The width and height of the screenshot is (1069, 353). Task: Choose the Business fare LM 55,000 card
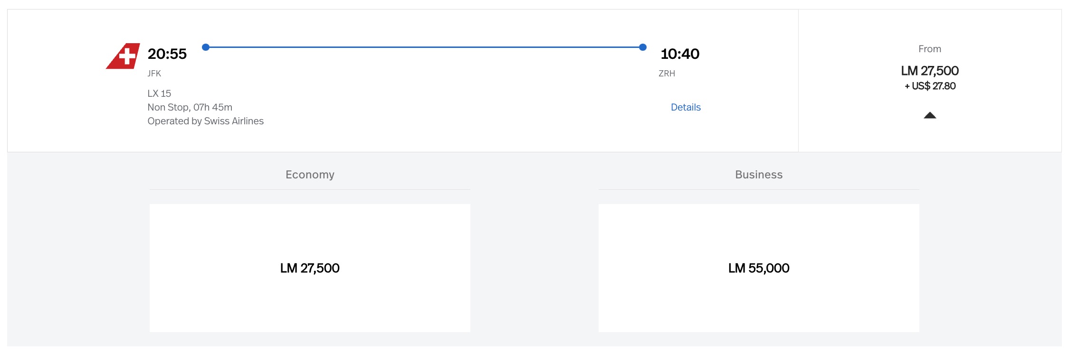tap(759, 268)
